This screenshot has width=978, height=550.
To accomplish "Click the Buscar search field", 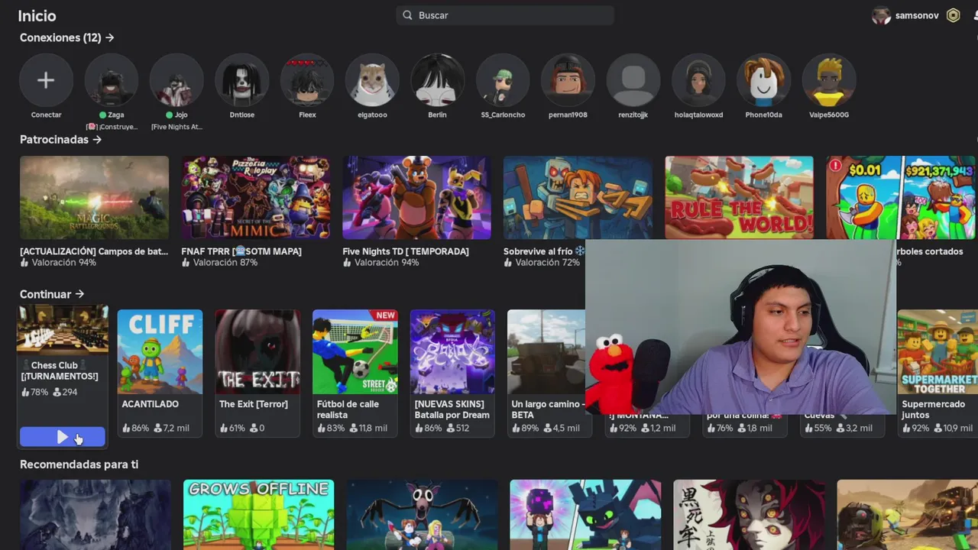I will pos(505,15).
